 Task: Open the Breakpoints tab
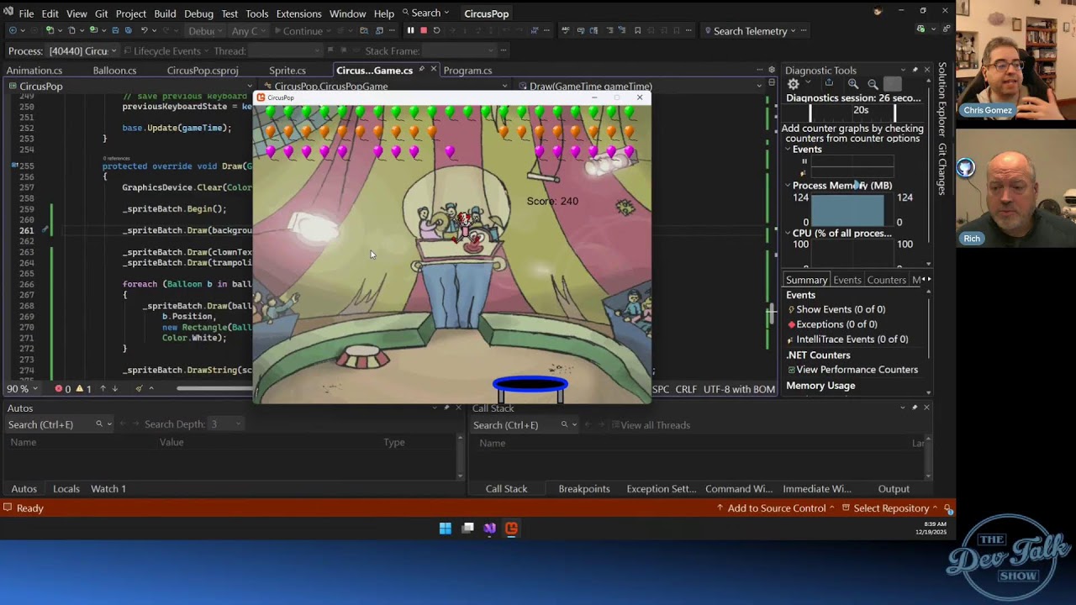[x=584, y=488]
